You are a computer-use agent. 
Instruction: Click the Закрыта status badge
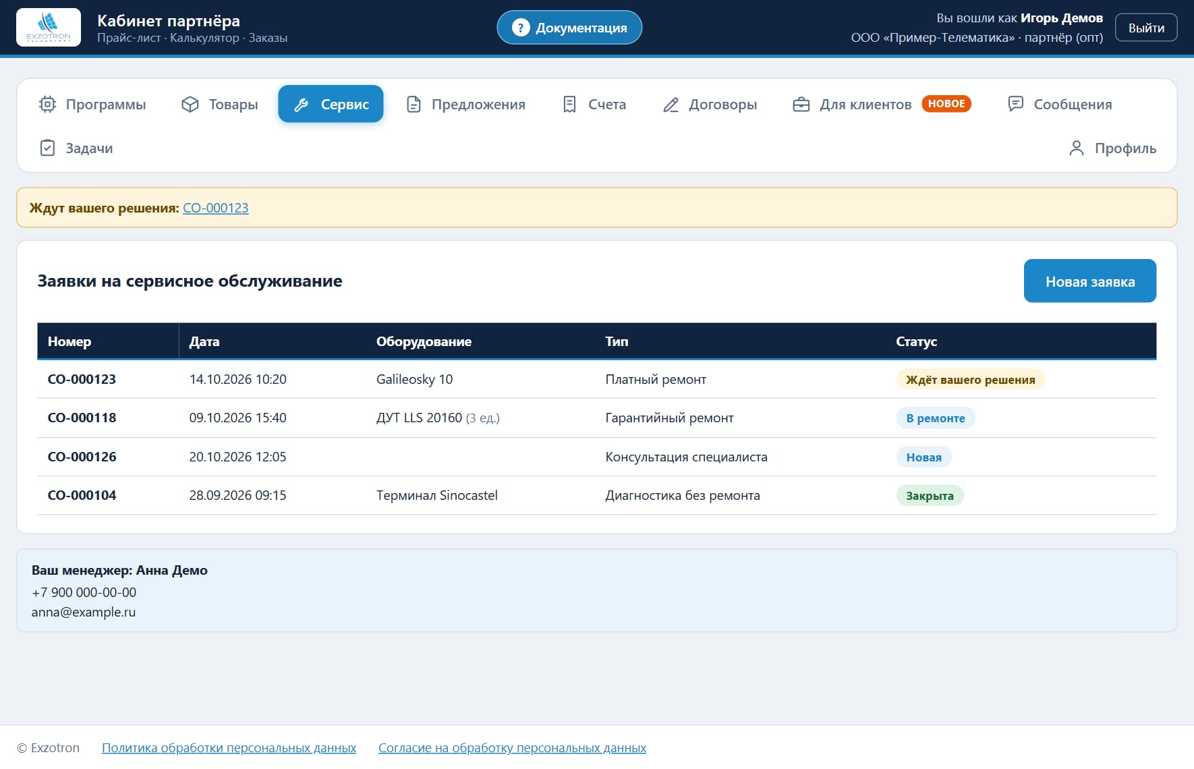click(x=930, y=496)
